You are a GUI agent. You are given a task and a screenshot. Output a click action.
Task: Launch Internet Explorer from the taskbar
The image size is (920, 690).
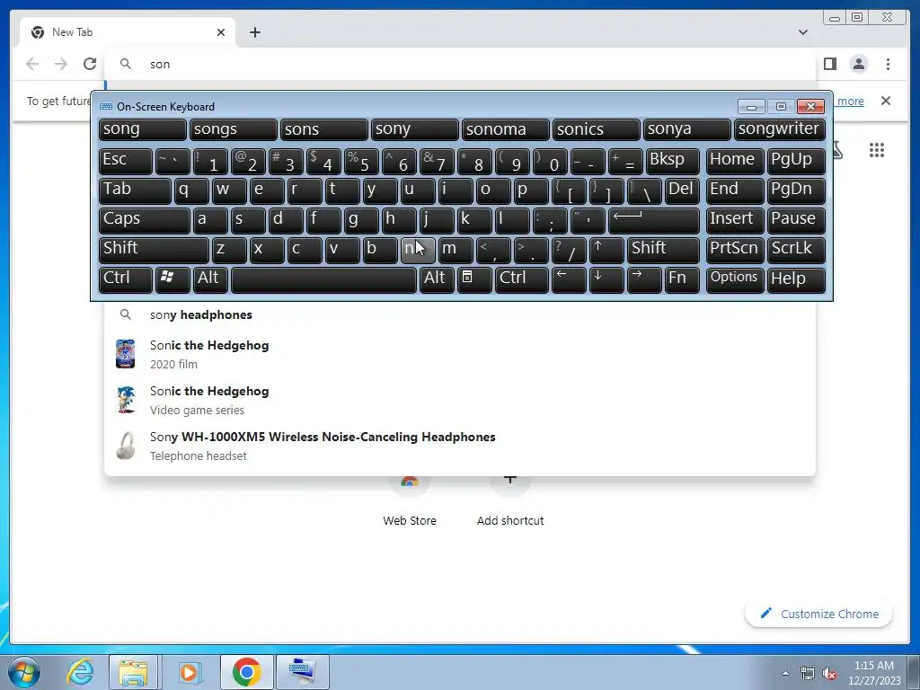[x=80, y=672]
